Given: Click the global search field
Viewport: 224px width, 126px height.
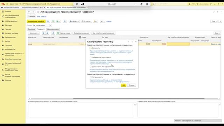Looking at the screenshot, I should point(169,4).
